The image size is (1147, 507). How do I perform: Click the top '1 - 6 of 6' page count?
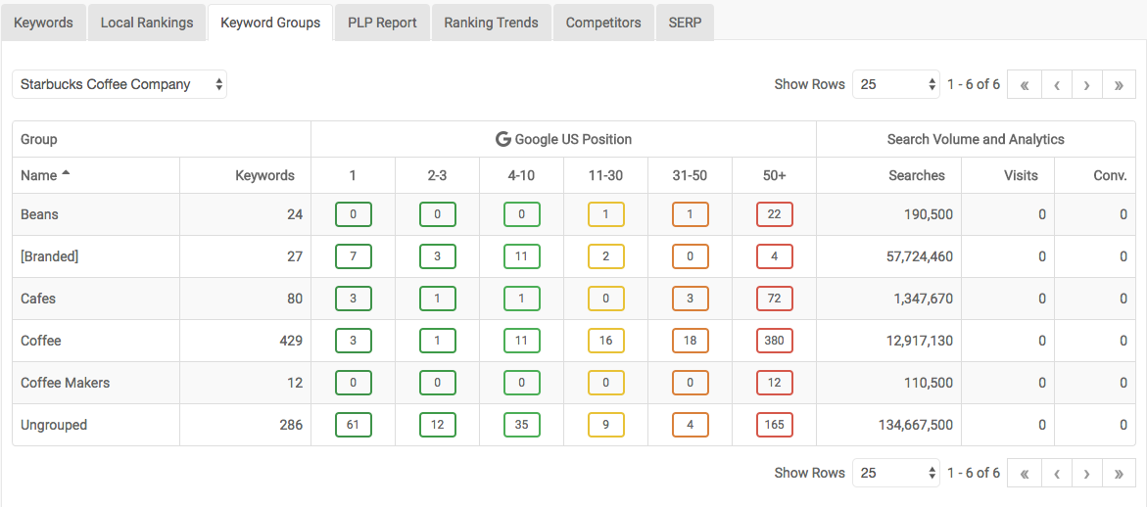pos(973,84)
